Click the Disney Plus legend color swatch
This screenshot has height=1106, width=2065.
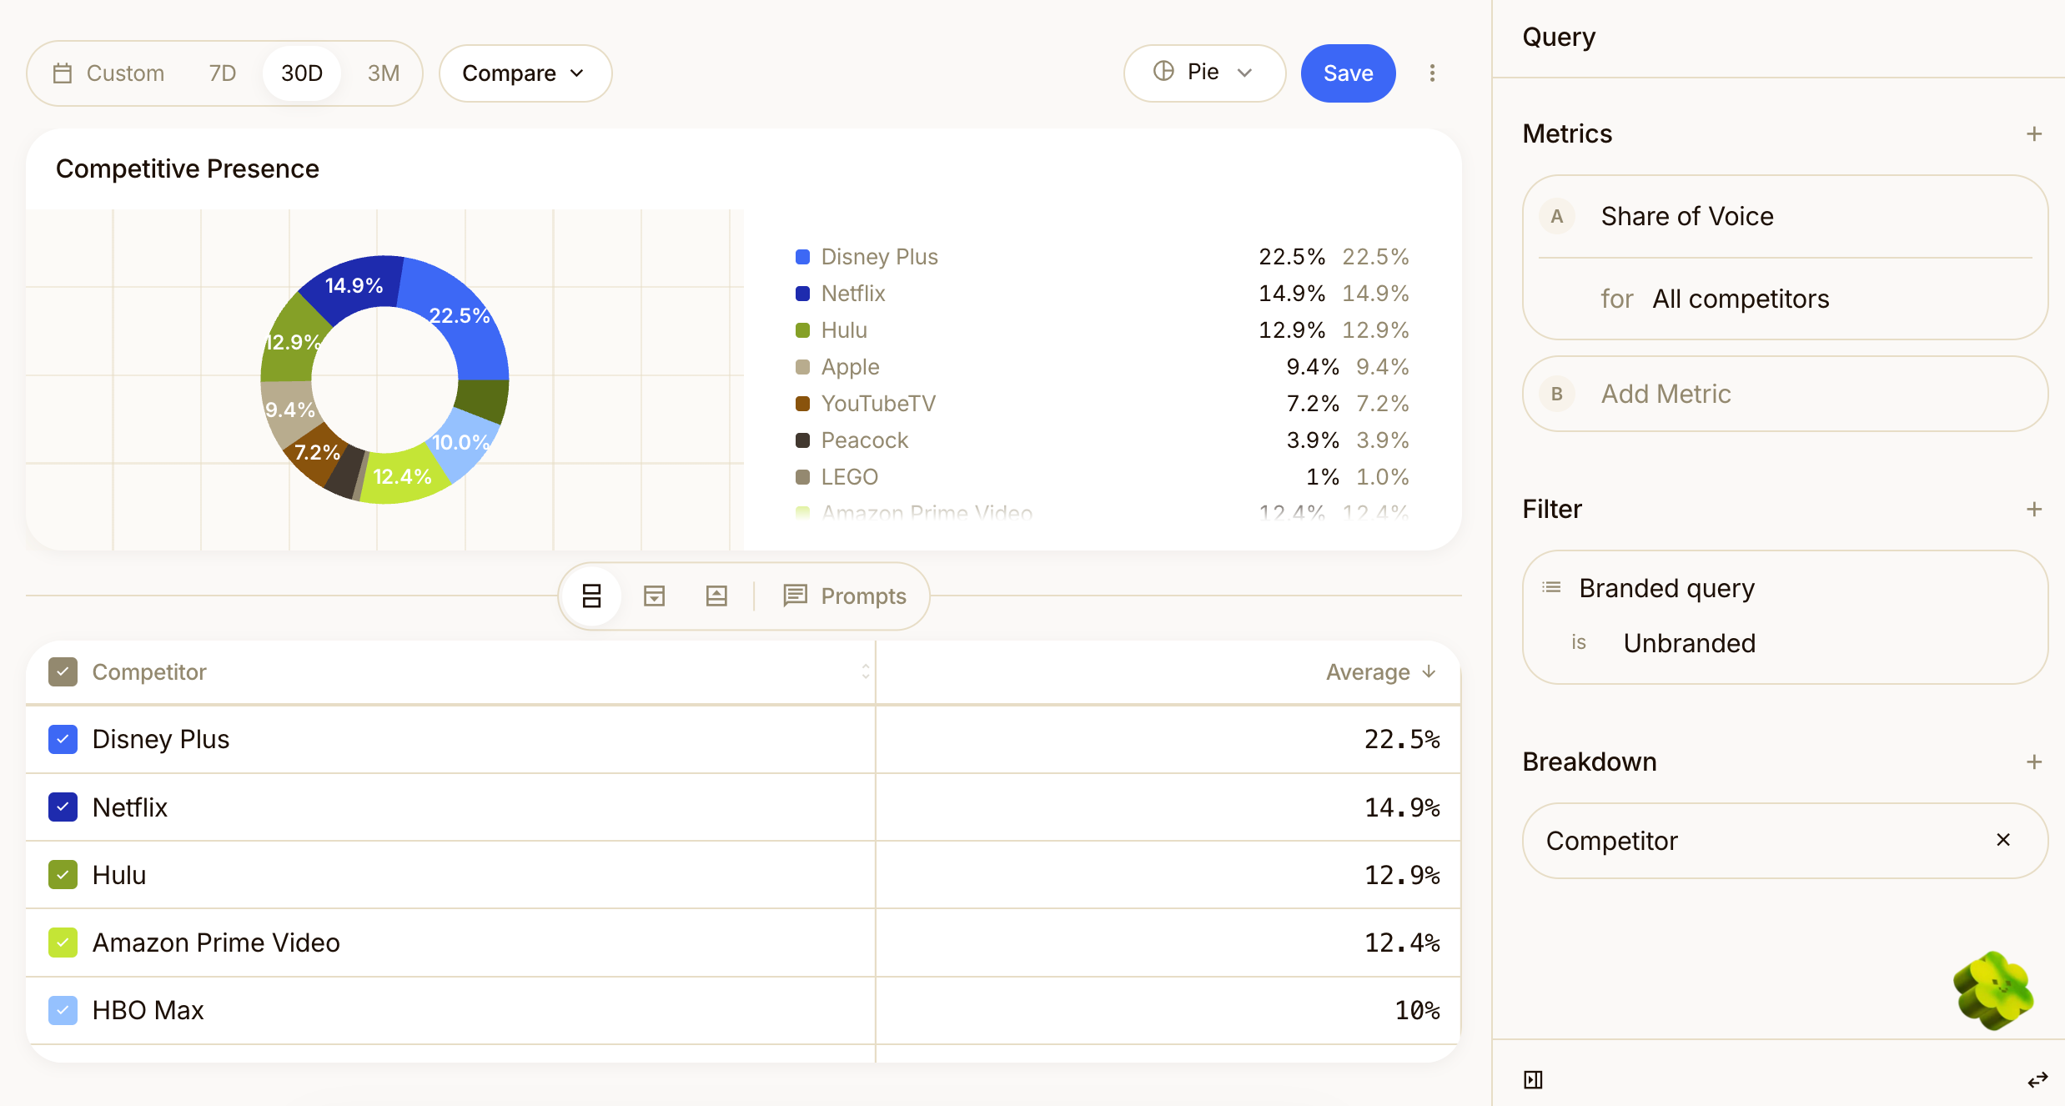point(802,257)
